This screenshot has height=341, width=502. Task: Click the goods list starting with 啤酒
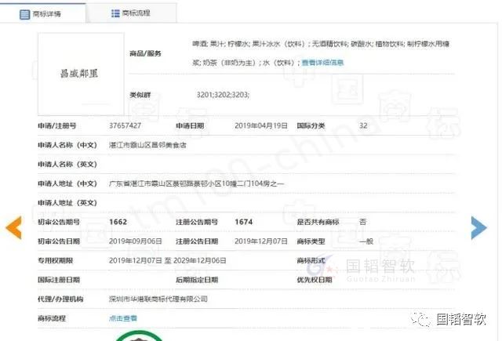click(x=321, y=53)
